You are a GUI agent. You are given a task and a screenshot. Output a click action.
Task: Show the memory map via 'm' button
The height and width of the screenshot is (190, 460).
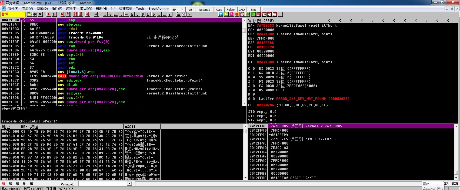[116, 14]
